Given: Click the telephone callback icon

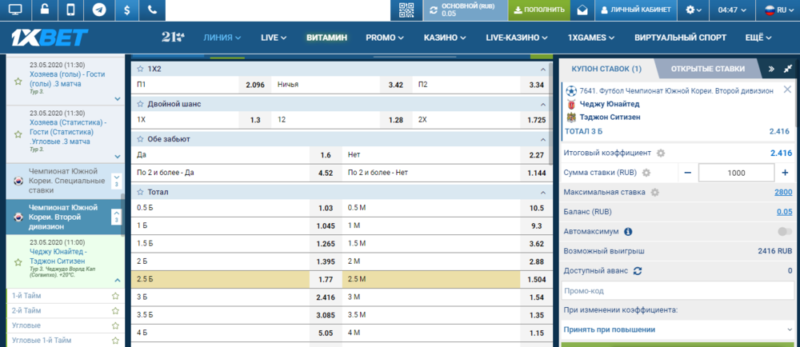Looking at the screenshot, I should (x=153, y=10).
